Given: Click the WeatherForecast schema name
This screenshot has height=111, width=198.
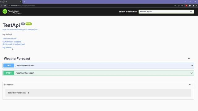Looking at the screenshot, I should tap(17, 93).
